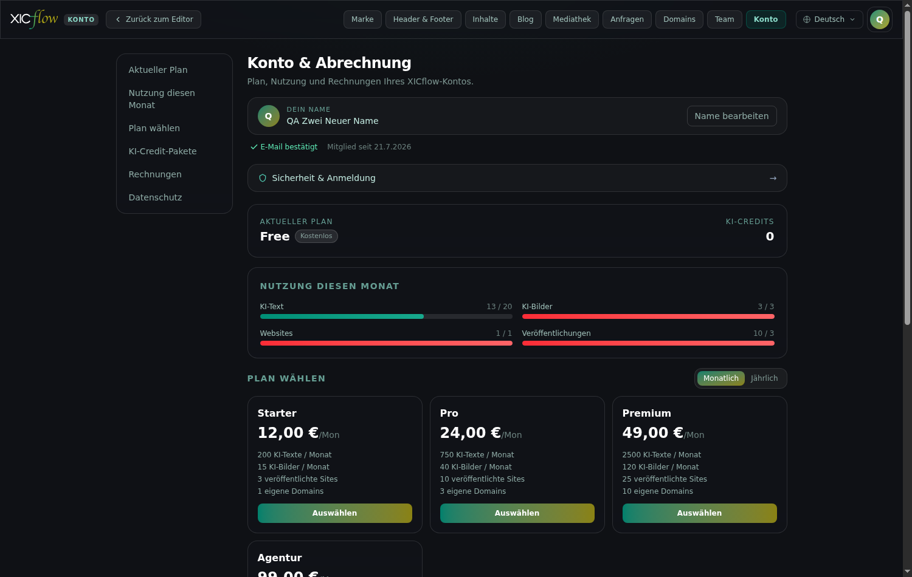
Task: Switch billing to Monatlich
Action: (x=720, y=378)
